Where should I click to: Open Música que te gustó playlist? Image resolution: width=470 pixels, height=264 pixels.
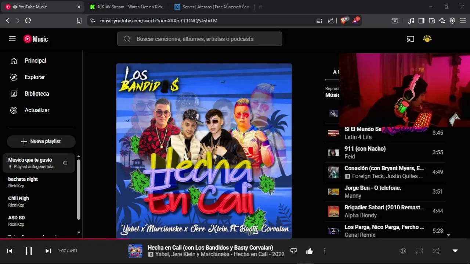(x=39, y=163)
